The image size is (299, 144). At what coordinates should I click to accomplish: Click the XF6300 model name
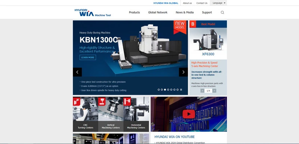point(208,54)
